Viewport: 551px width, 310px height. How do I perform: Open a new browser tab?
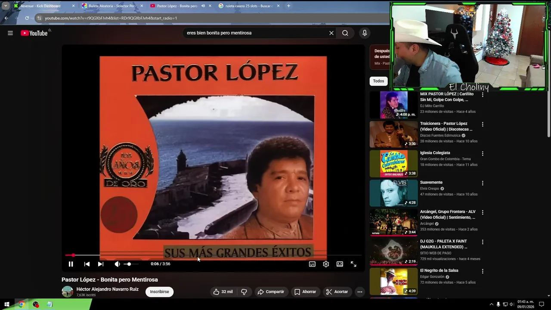[288, 6]
